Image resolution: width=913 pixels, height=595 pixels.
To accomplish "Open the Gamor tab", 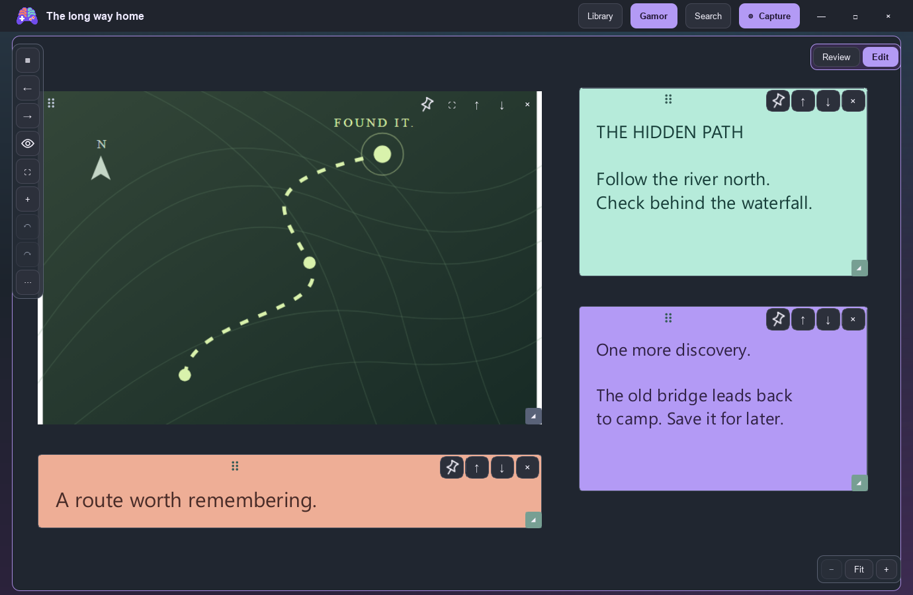I will [x=654, y=16].
